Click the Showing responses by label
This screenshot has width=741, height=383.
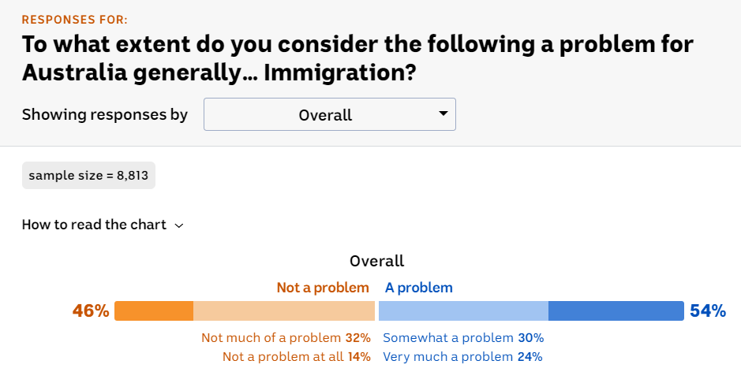[x=105, y=114]
